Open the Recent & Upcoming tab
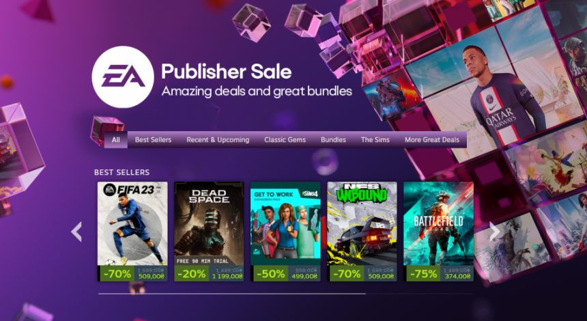 [218, 140]
